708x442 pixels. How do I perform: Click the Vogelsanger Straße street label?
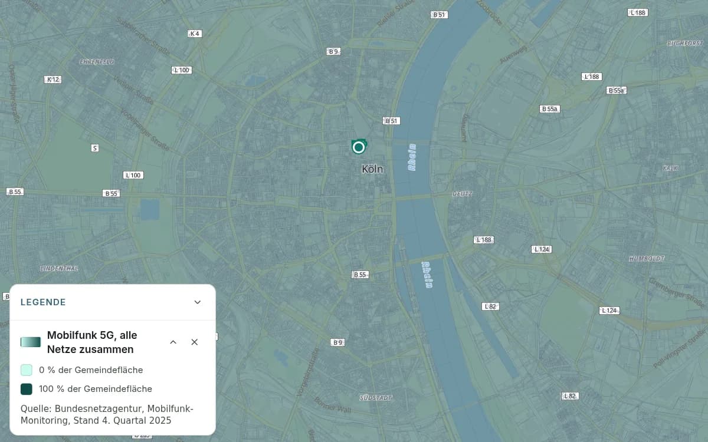tap(145, 129)
